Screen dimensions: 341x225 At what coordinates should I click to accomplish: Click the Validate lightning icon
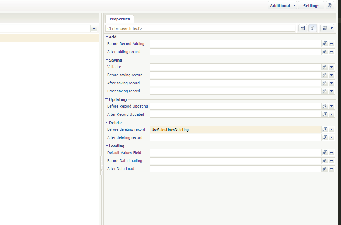click(x=325, y=67)
